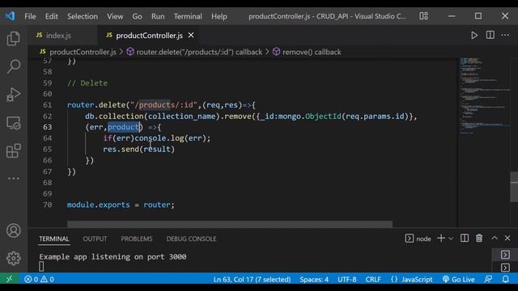
Task: Click the terminal input cursor line
Action: (41, 266)
